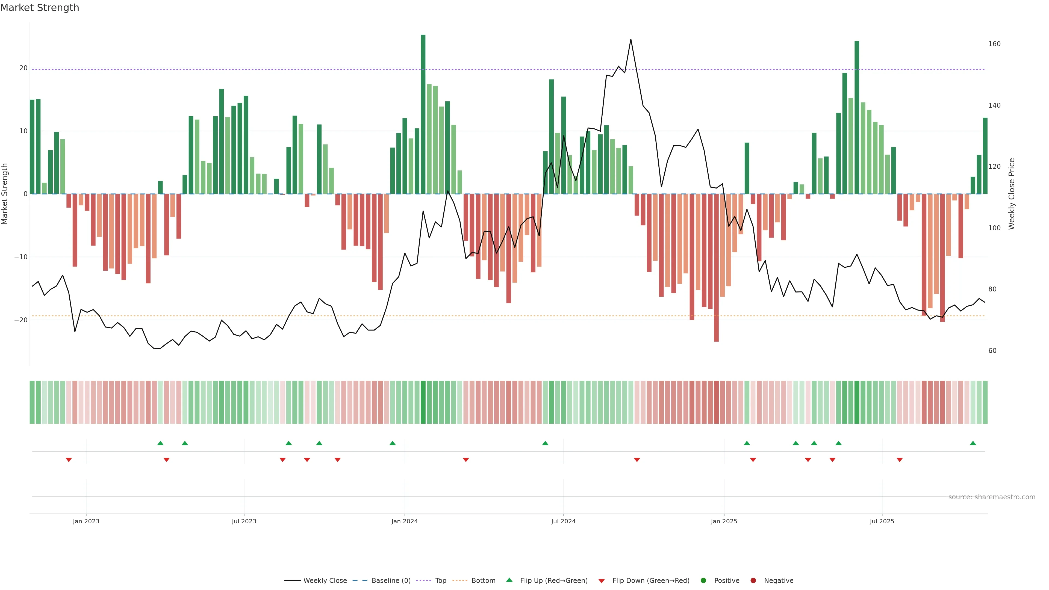
Task: Click the Jul 2023 x-axis label
Action: tap(244, 521)
